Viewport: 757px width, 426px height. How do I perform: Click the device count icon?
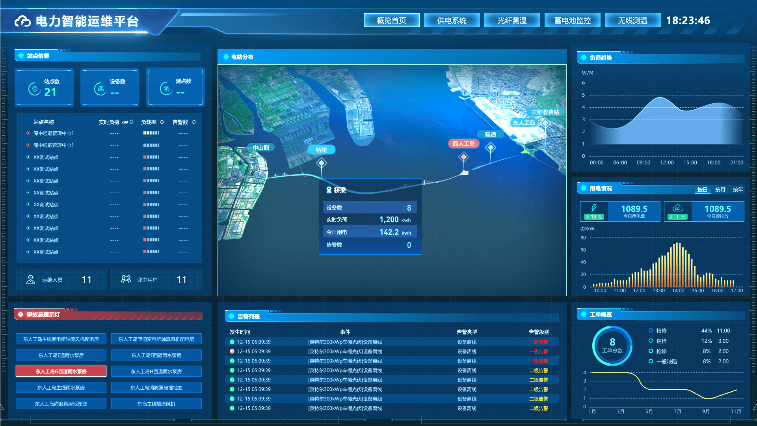pyautogui.click(x=100, y=89)
